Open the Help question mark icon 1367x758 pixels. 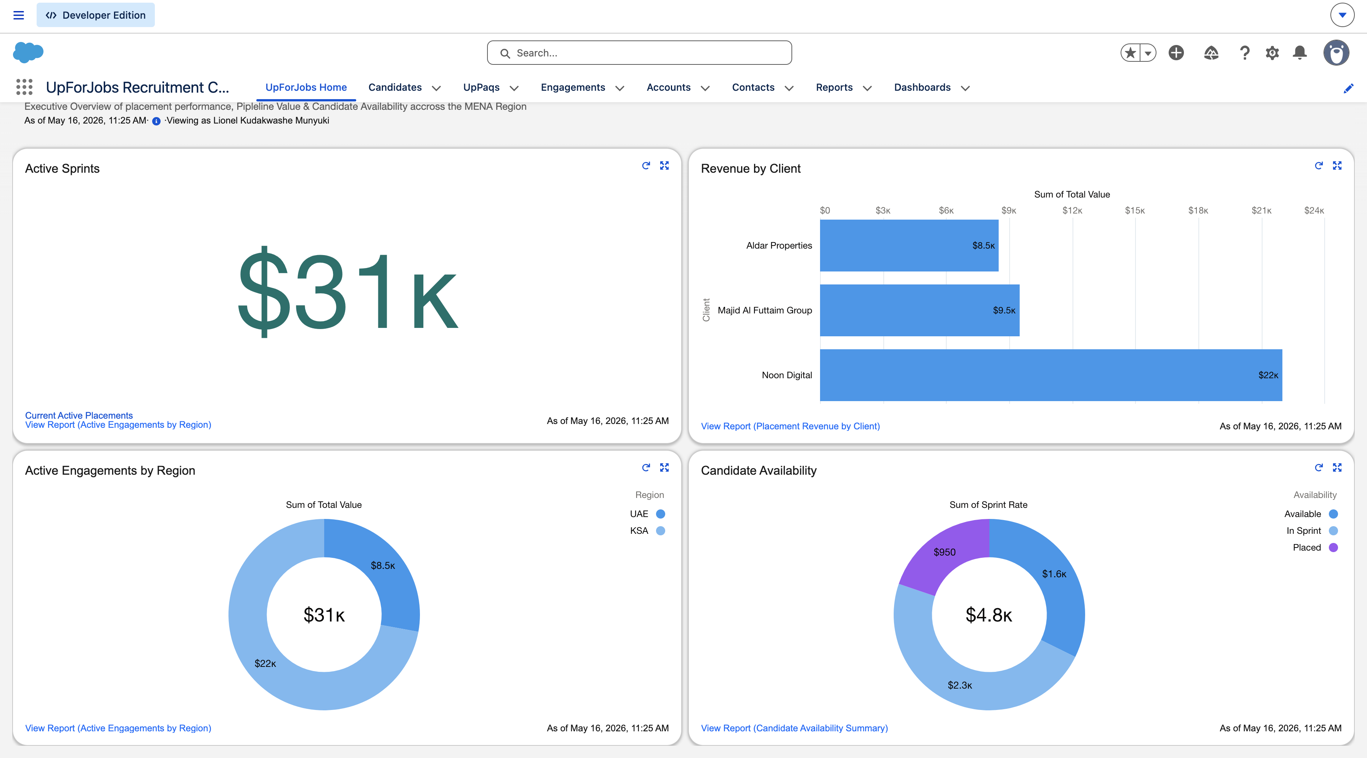[1245, 53]
